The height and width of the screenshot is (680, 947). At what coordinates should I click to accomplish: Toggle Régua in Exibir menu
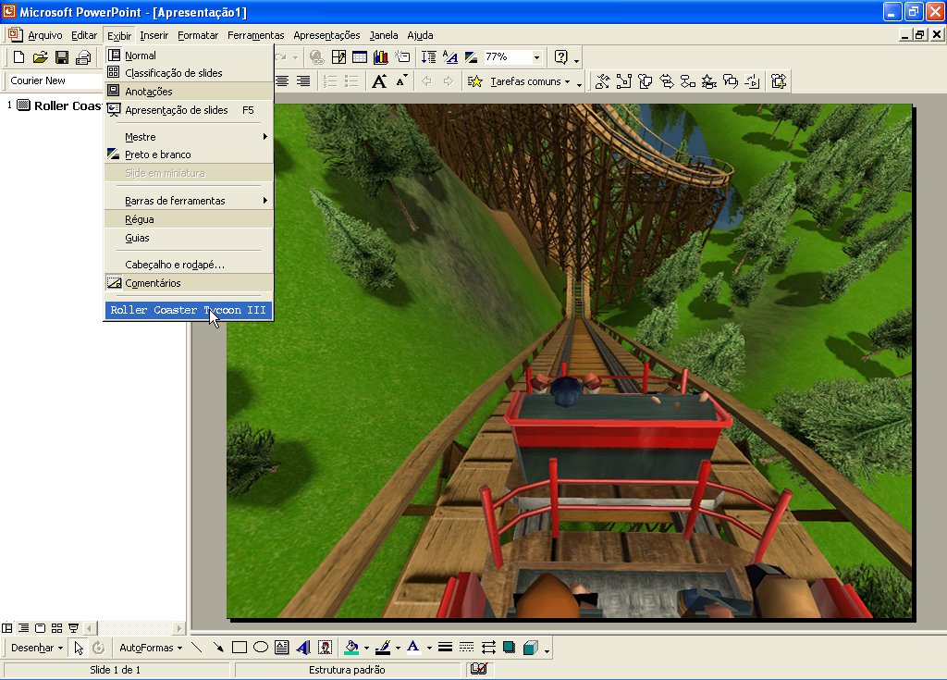[x=189, y=219]
